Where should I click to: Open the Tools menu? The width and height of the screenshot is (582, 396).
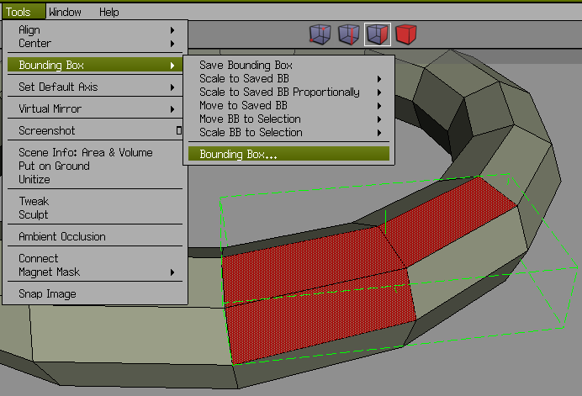pos(23,12)
